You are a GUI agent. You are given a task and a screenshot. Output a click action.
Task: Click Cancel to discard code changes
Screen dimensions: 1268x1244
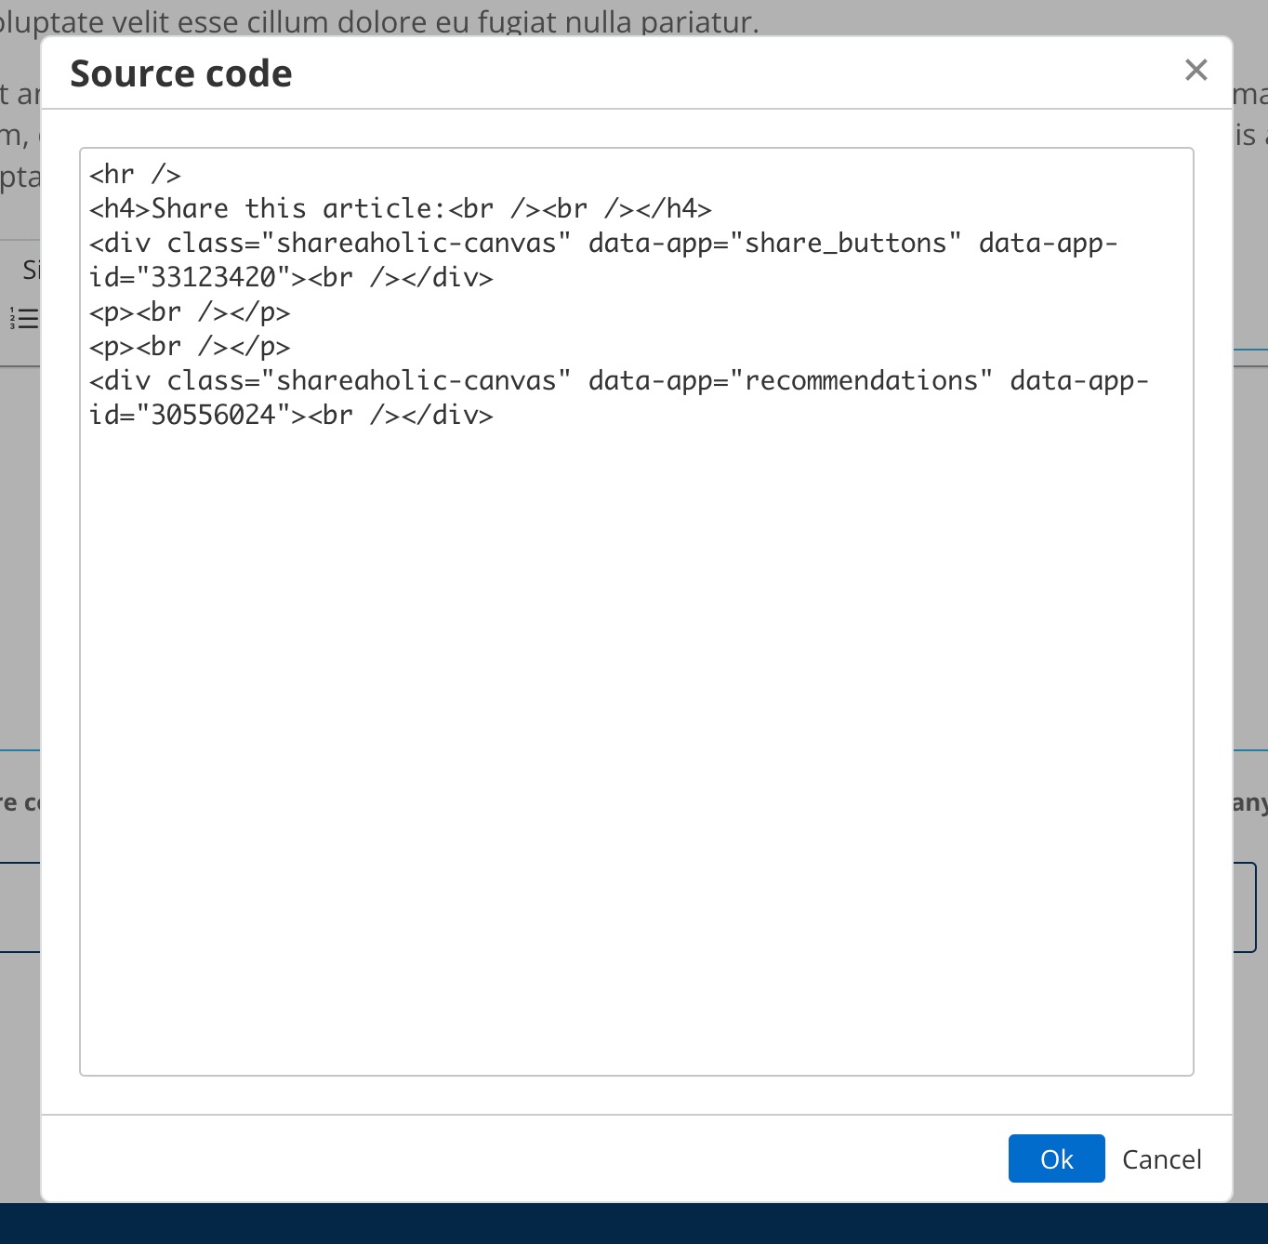(x=1161, y=1158)
